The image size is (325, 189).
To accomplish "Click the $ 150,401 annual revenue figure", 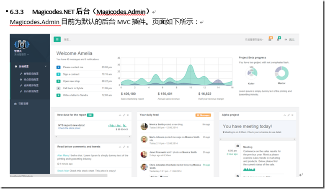I will coord(165,94).
